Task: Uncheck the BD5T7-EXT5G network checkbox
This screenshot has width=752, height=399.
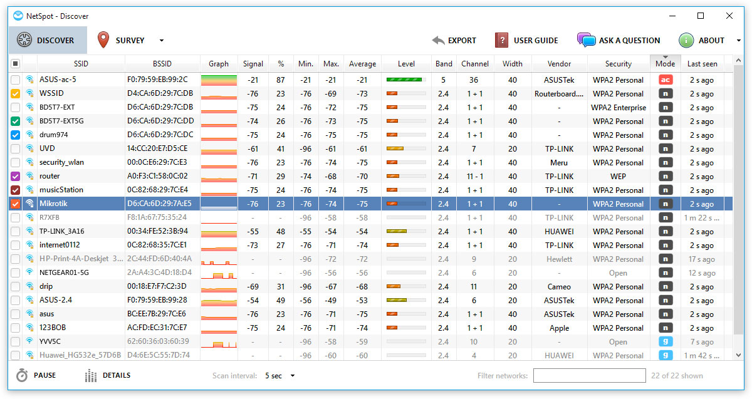Action: [16, 121]
